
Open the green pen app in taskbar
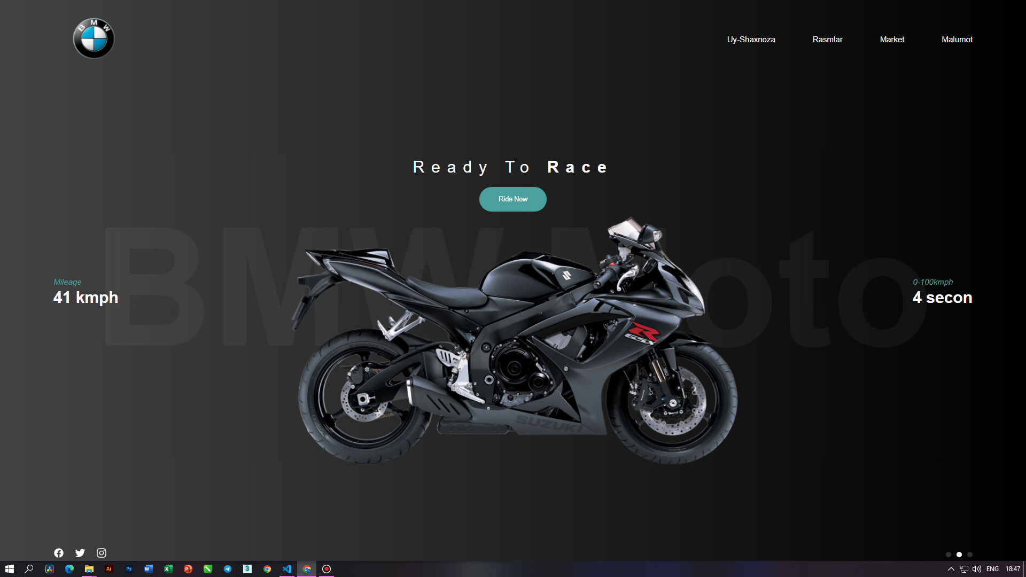(x=208, y=569)
